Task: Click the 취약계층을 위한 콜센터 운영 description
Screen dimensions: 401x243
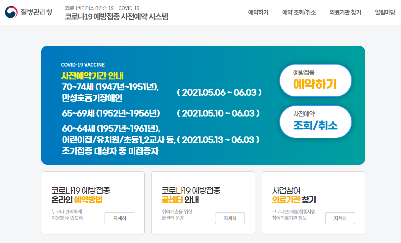Action: click(177, 215)
